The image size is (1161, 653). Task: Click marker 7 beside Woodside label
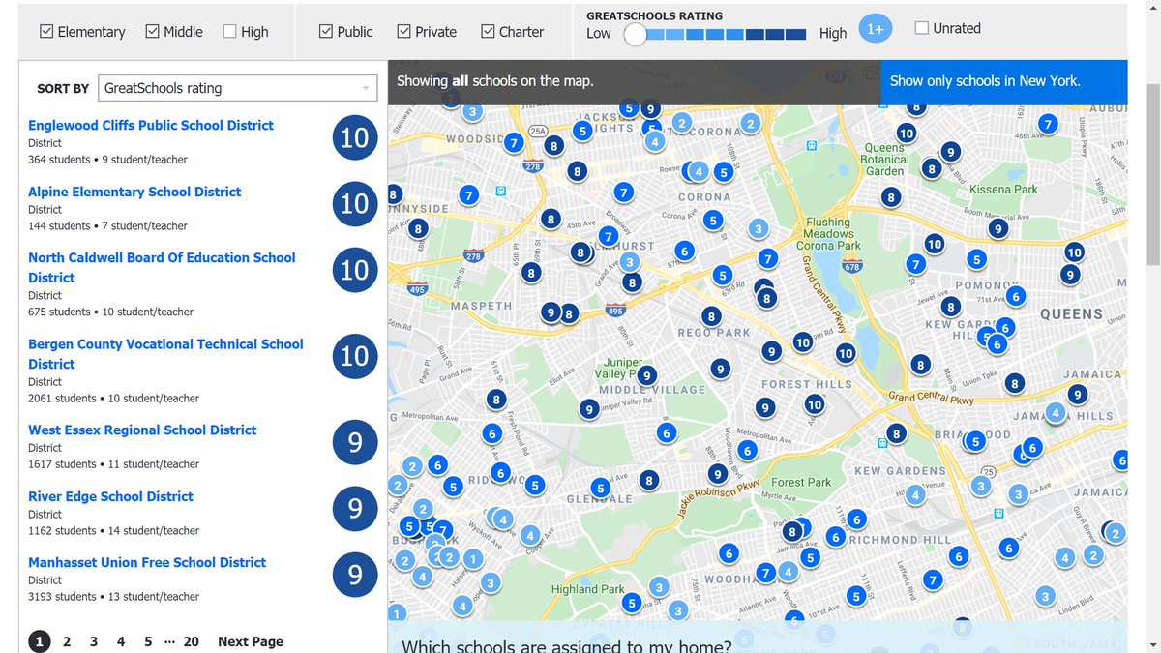[514, 142]
